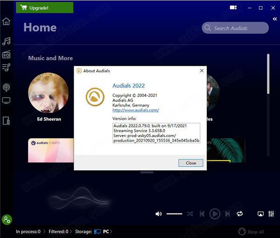Open Radio section in sidebar
This screenshot has width=280, height=238.
(x=6, y=55)
